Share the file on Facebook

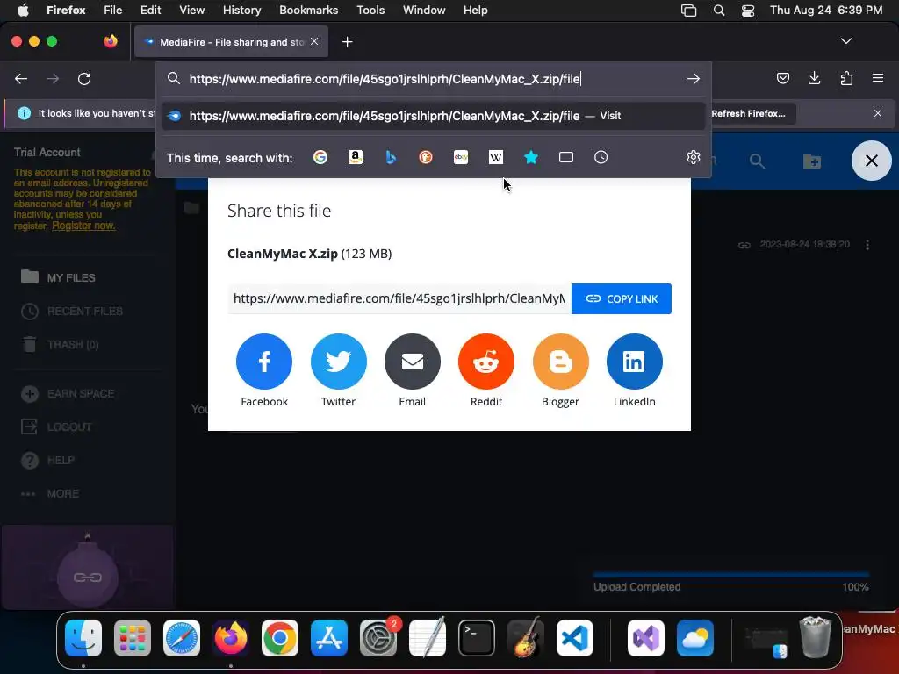tap(263, 362)
